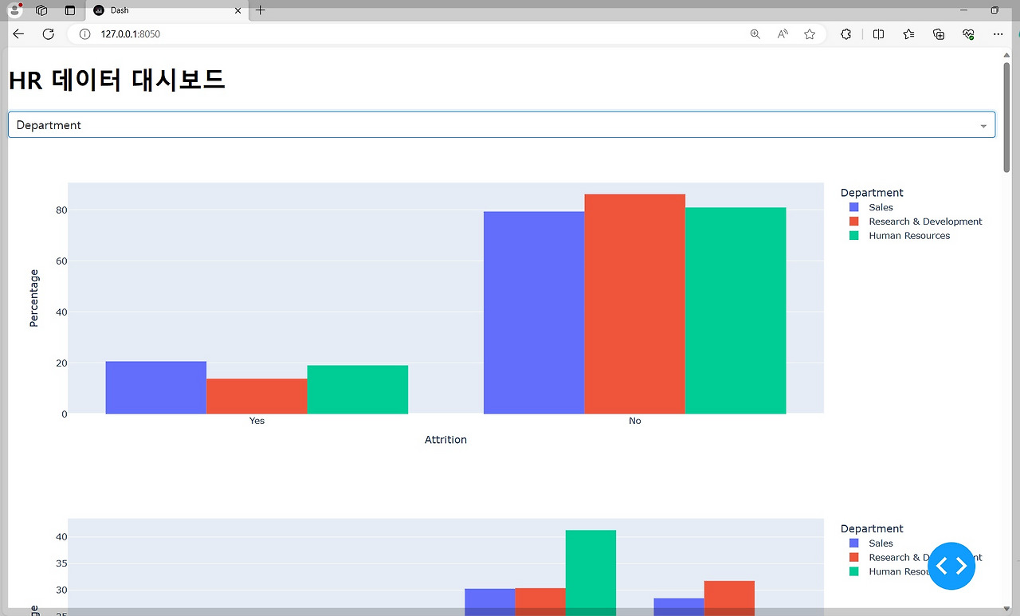Select the red Research & Development bar under No

click(x=634, y=304)
